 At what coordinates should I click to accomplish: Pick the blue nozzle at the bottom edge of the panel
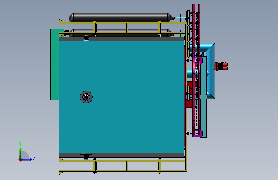click(x=86, y=157)
